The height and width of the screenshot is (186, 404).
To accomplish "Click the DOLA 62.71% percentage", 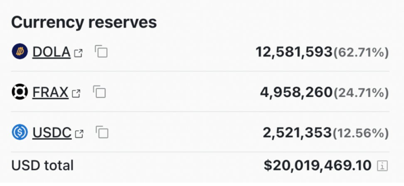I will 361,52.
